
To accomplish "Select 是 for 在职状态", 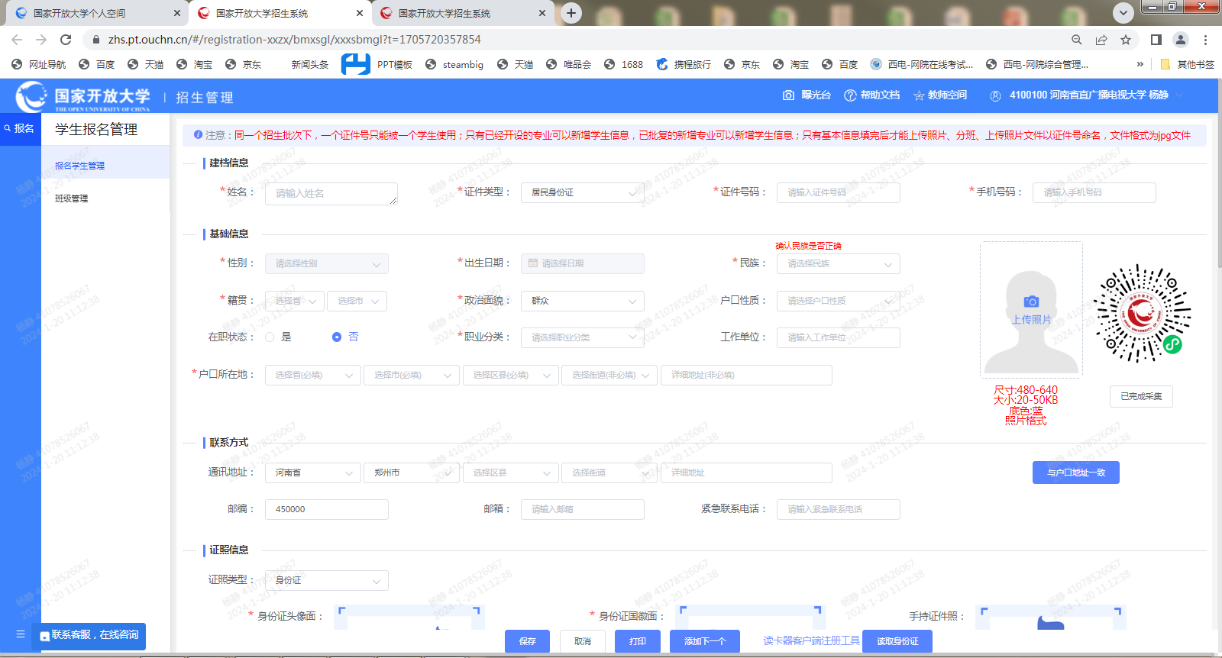I will pyautogui.click(x=270, y=337).
